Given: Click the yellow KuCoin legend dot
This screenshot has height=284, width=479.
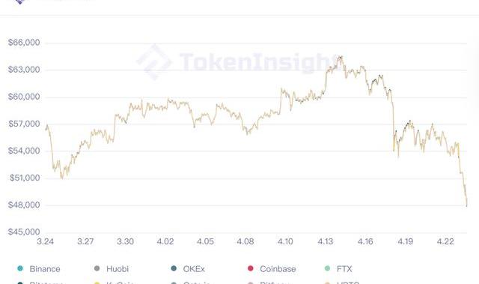Looking at the screenshot, I should (97, 283).
